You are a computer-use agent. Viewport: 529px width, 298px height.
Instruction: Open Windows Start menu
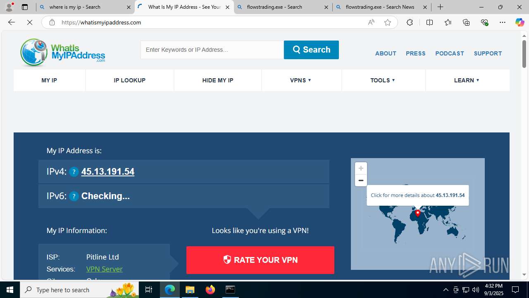(10, 290)
